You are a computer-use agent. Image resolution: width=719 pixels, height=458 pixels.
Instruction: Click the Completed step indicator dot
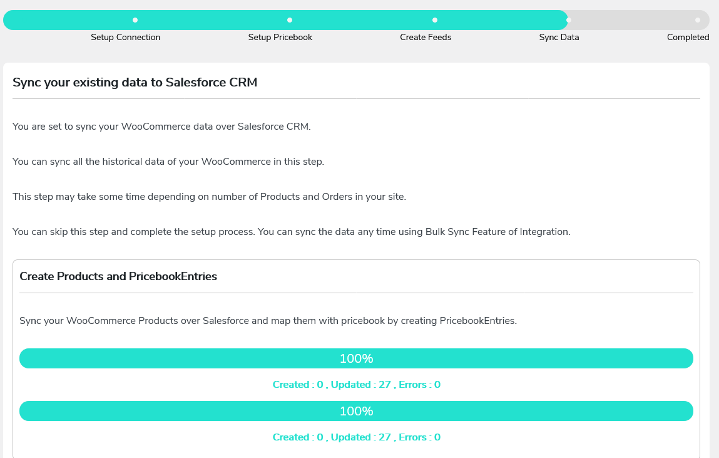click(x=697, y=19)
